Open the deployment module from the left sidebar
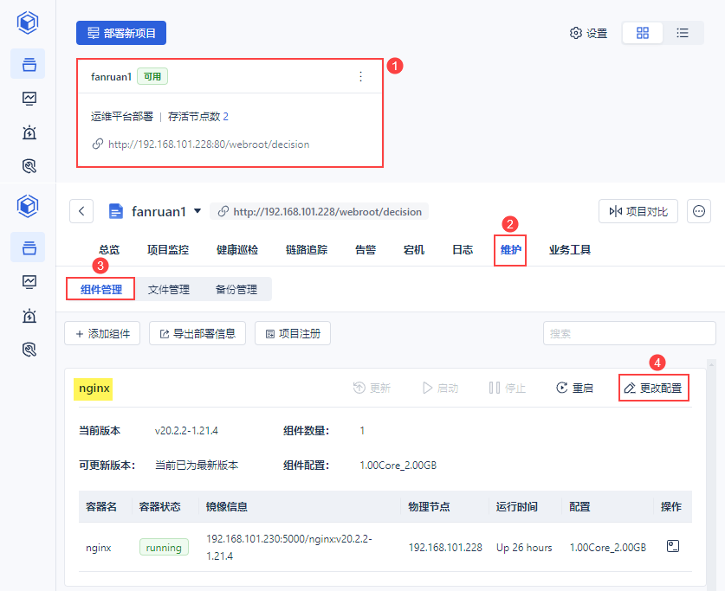The image size is (725, 591). [28, 64]
